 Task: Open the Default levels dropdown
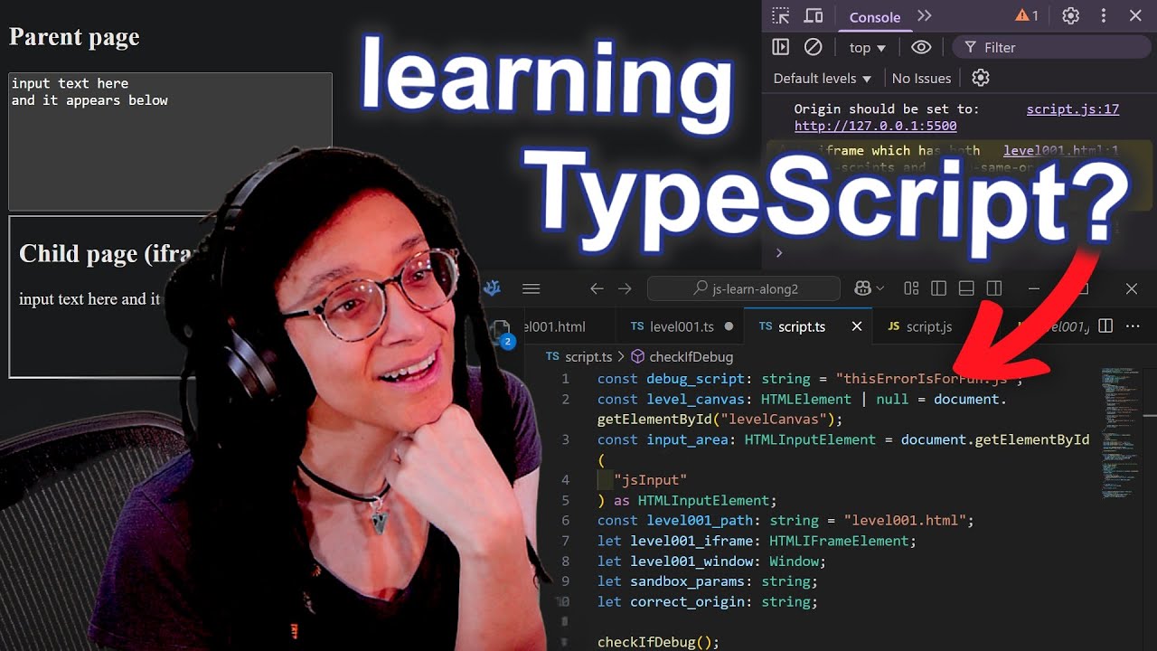pos(823,78)
